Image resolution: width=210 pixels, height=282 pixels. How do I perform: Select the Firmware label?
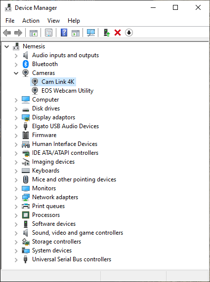[x=44, y=135]
